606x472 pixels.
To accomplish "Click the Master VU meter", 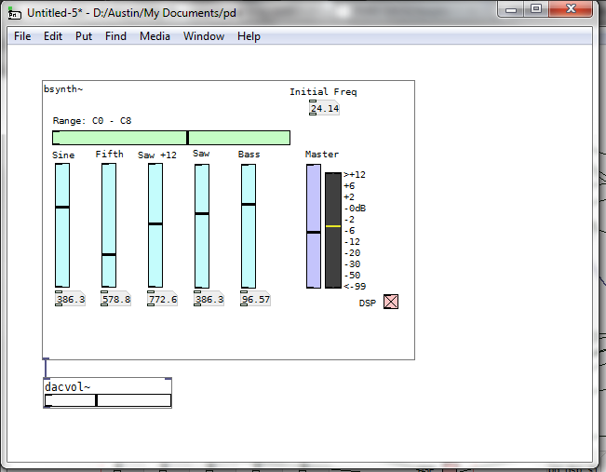I will [333, 230].
